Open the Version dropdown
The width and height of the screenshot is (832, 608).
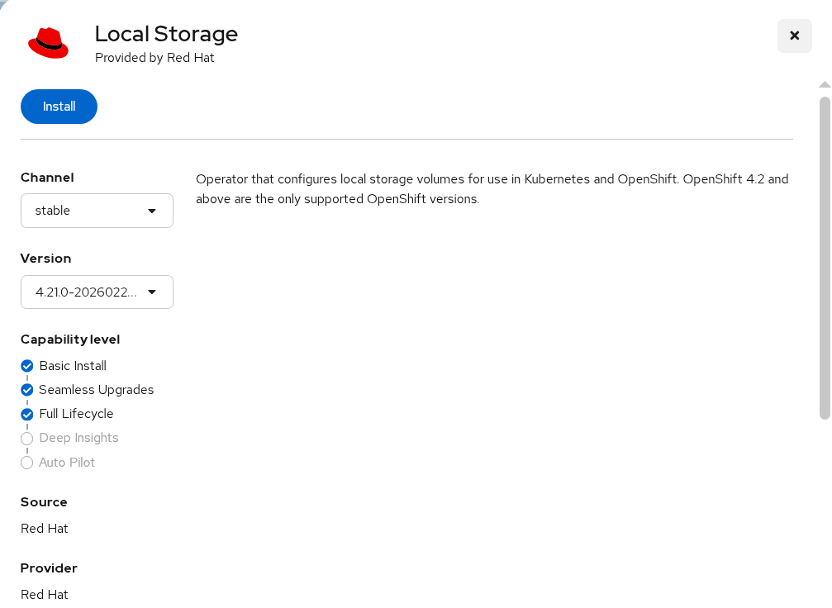click(97, 292)
